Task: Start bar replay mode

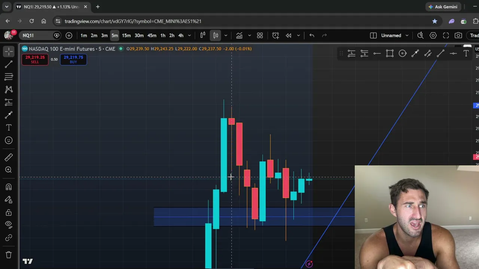Action: (289, 35)
